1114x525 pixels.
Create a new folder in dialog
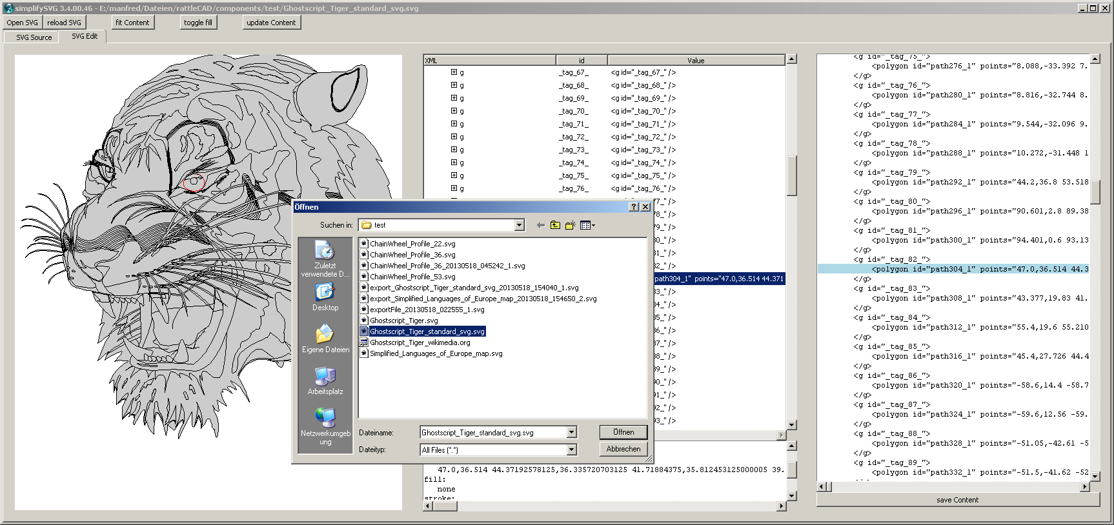tap(571, 225)
